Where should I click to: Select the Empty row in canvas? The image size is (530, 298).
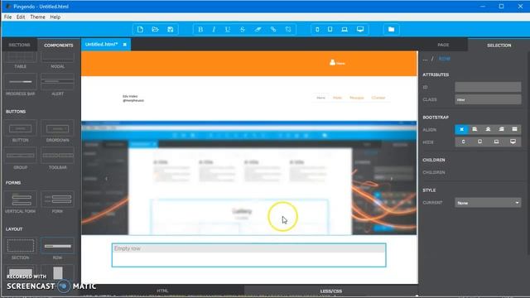click(x=248, y=255)
